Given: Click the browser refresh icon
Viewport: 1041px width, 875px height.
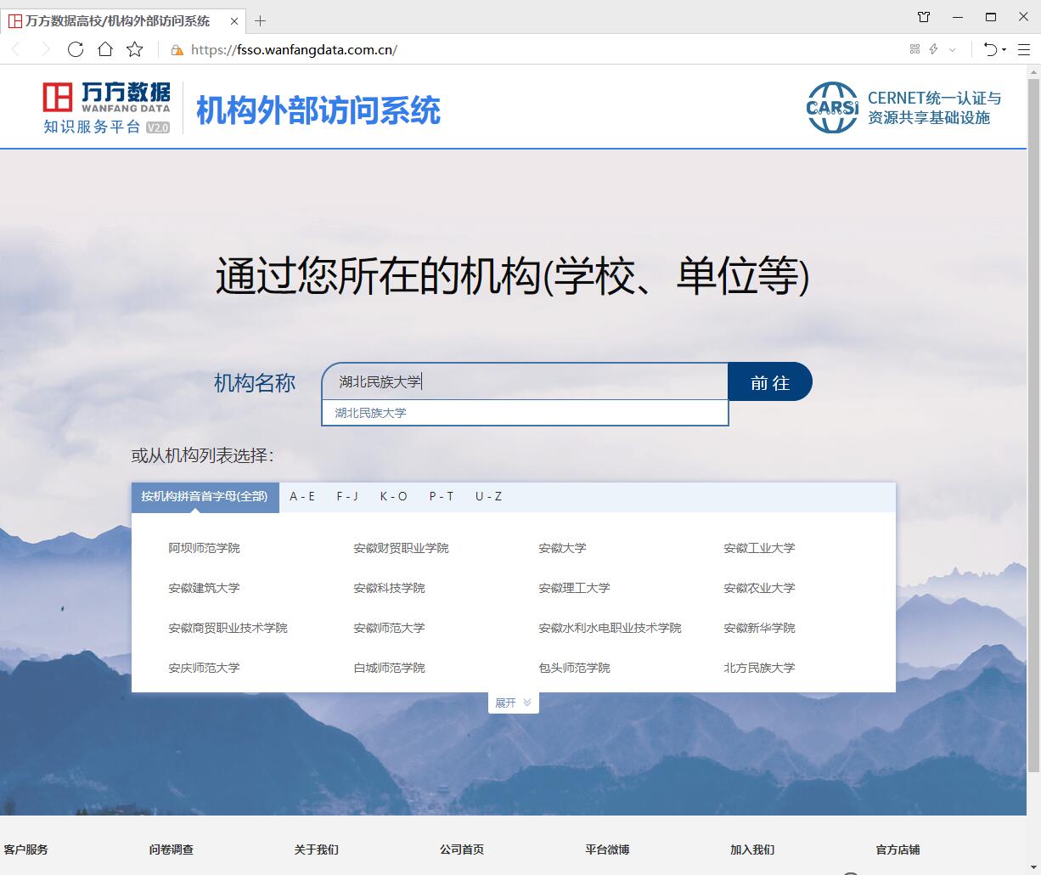Looking at the screenshot, I should (x=76, y=49).
